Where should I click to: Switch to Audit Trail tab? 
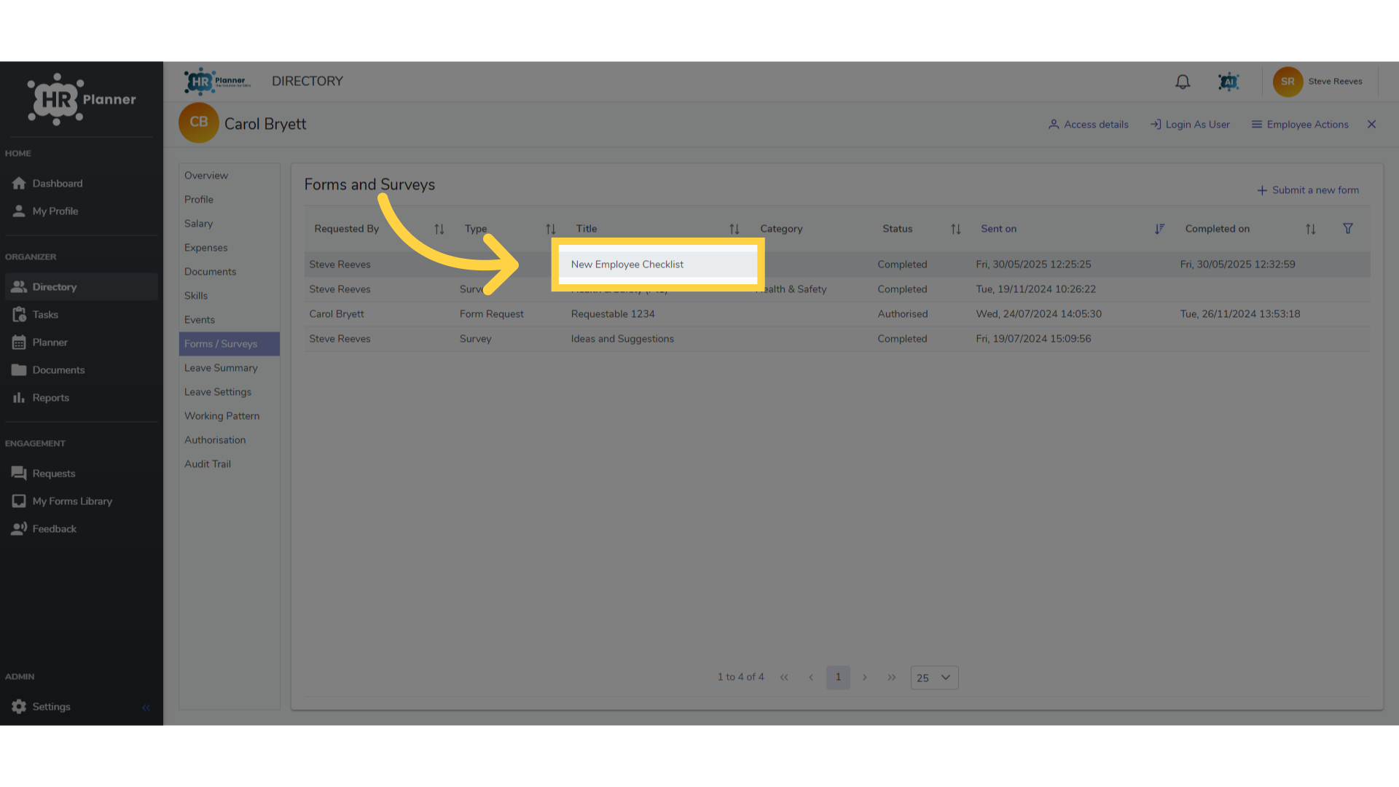tap(230, 464)
